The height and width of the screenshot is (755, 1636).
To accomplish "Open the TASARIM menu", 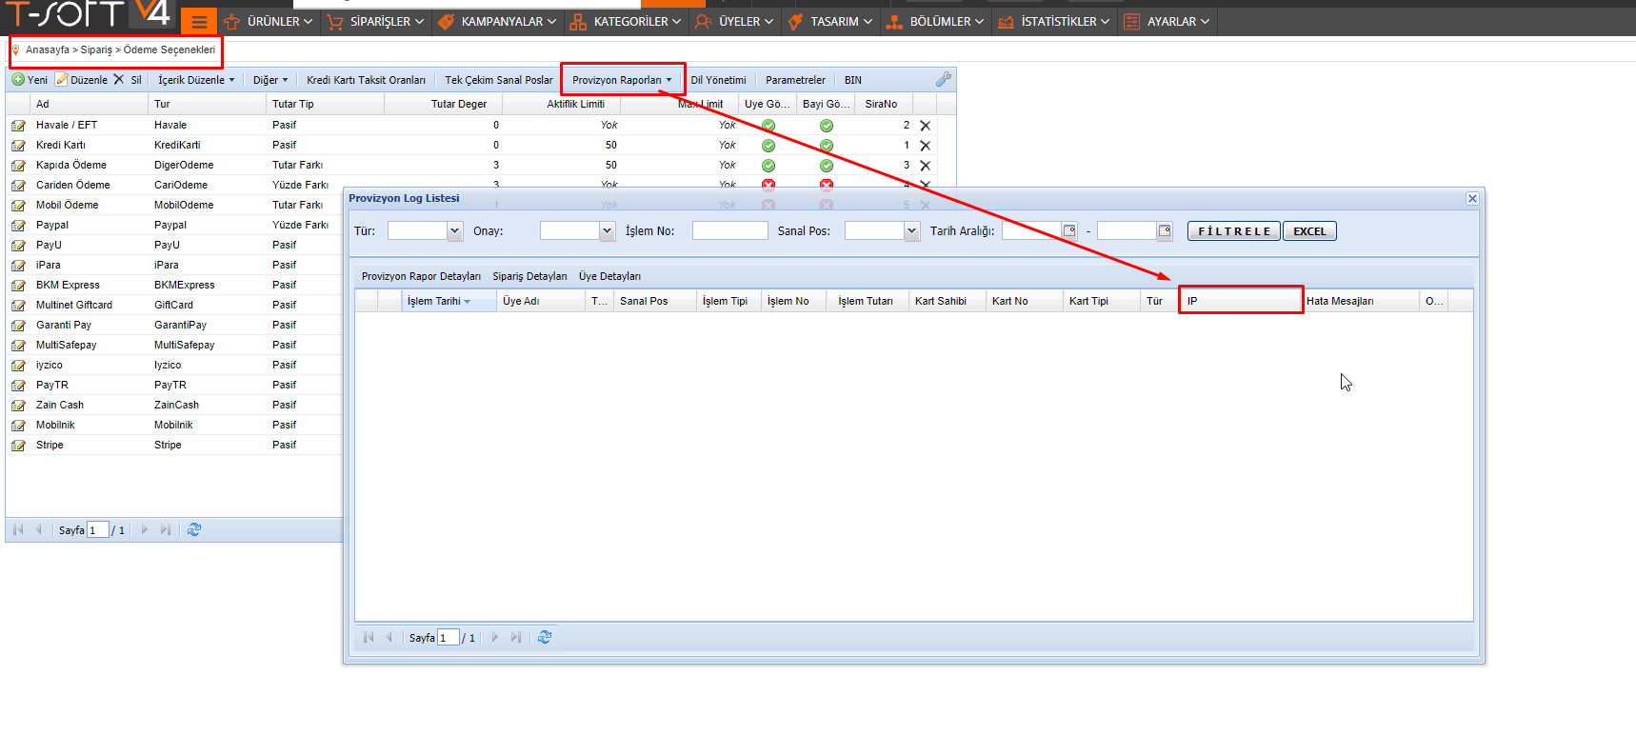I will point(830,21).
